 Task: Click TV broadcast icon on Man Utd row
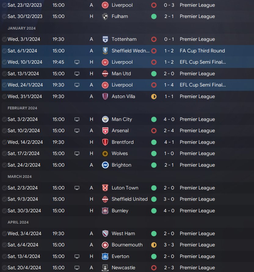tap(77, 73)
